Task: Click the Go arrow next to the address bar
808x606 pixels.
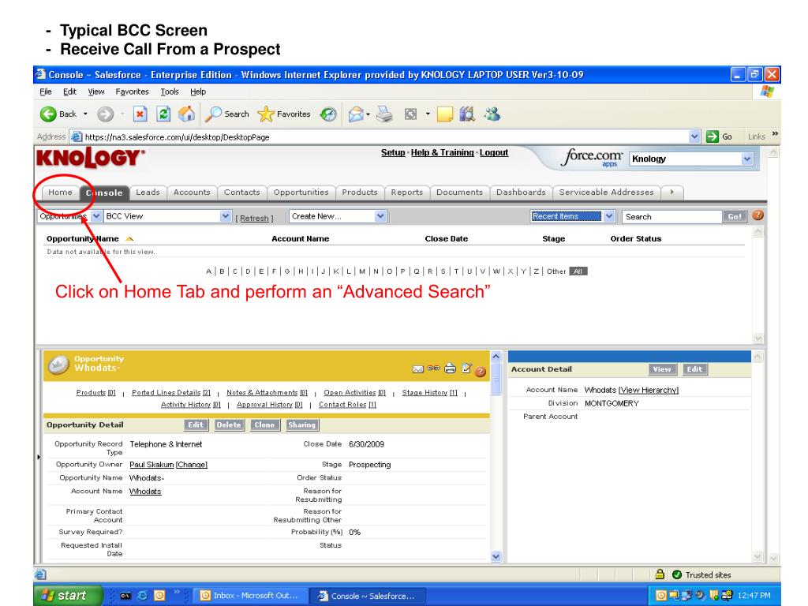Action: point(719,137)
